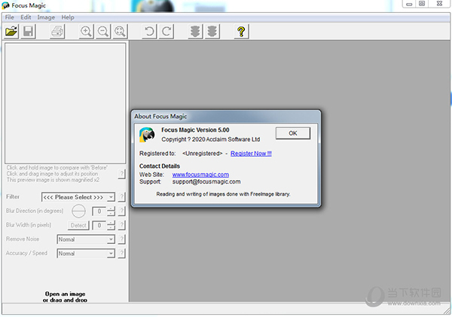The width and height of the screenshot is (452, 317).
Task: Click the first traffic light icon
Action: 195,31
